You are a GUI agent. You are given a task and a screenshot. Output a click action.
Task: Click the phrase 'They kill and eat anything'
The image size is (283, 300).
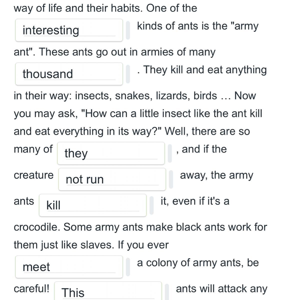point(205,70)
